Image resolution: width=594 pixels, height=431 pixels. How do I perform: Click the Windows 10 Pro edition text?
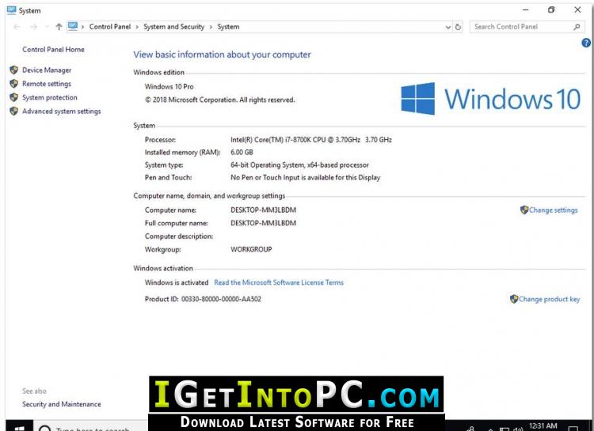(169, 87)
